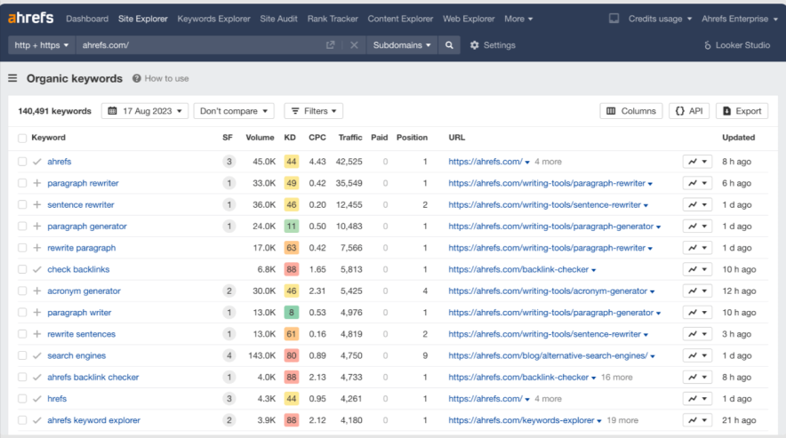Open the hamburger sidebar menu
Image resolution: width=786 pixels, height=438 pixels.
click(12, 78)
